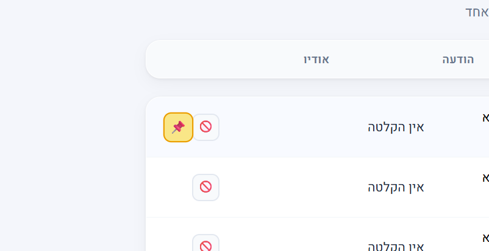Click the block icon in the second row
This screenshot has width=489, height=251.
pos(206,187)
